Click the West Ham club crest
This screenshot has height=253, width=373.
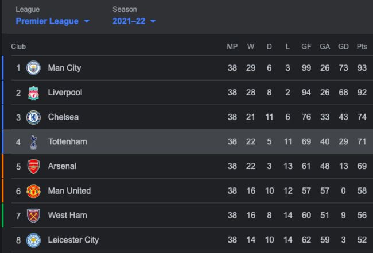point(33,216)
